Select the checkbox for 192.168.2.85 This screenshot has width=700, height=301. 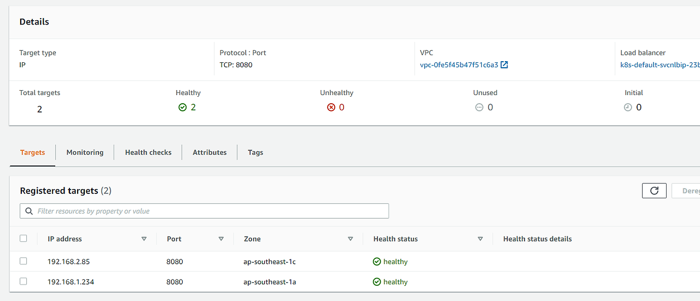point(23,261)
